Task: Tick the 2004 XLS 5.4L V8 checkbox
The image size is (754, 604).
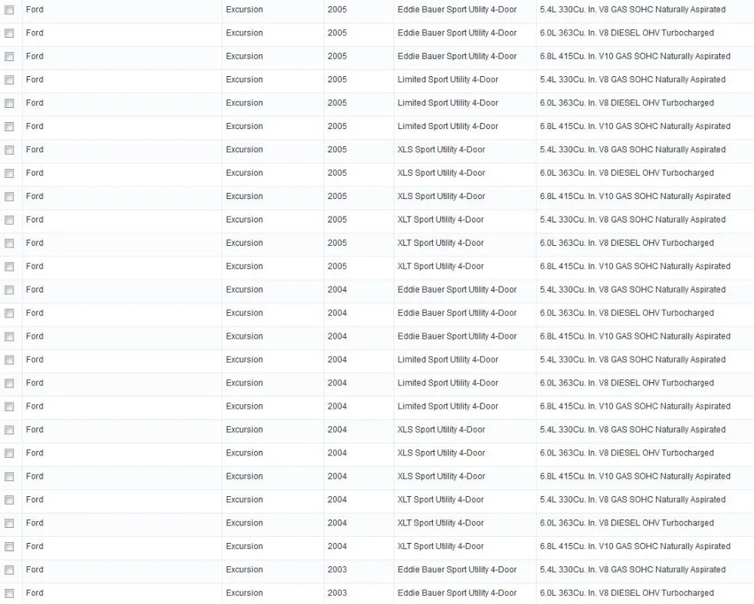Action: [9, 430]
